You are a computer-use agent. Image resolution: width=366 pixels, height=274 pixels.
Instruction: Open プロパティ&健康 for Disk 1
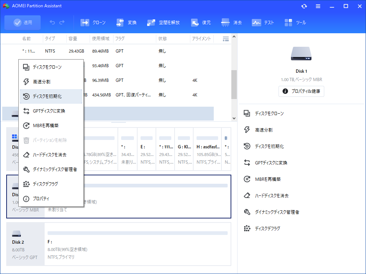301,91
